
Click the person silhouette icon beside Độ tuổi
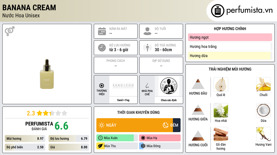coord(147,31)
